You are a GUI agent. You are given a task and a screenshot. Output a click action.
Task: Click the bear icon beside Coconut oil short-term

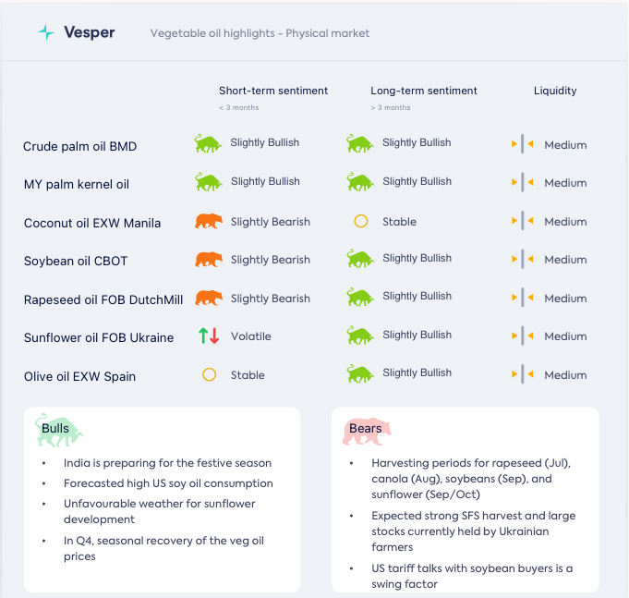coord(209,222)
